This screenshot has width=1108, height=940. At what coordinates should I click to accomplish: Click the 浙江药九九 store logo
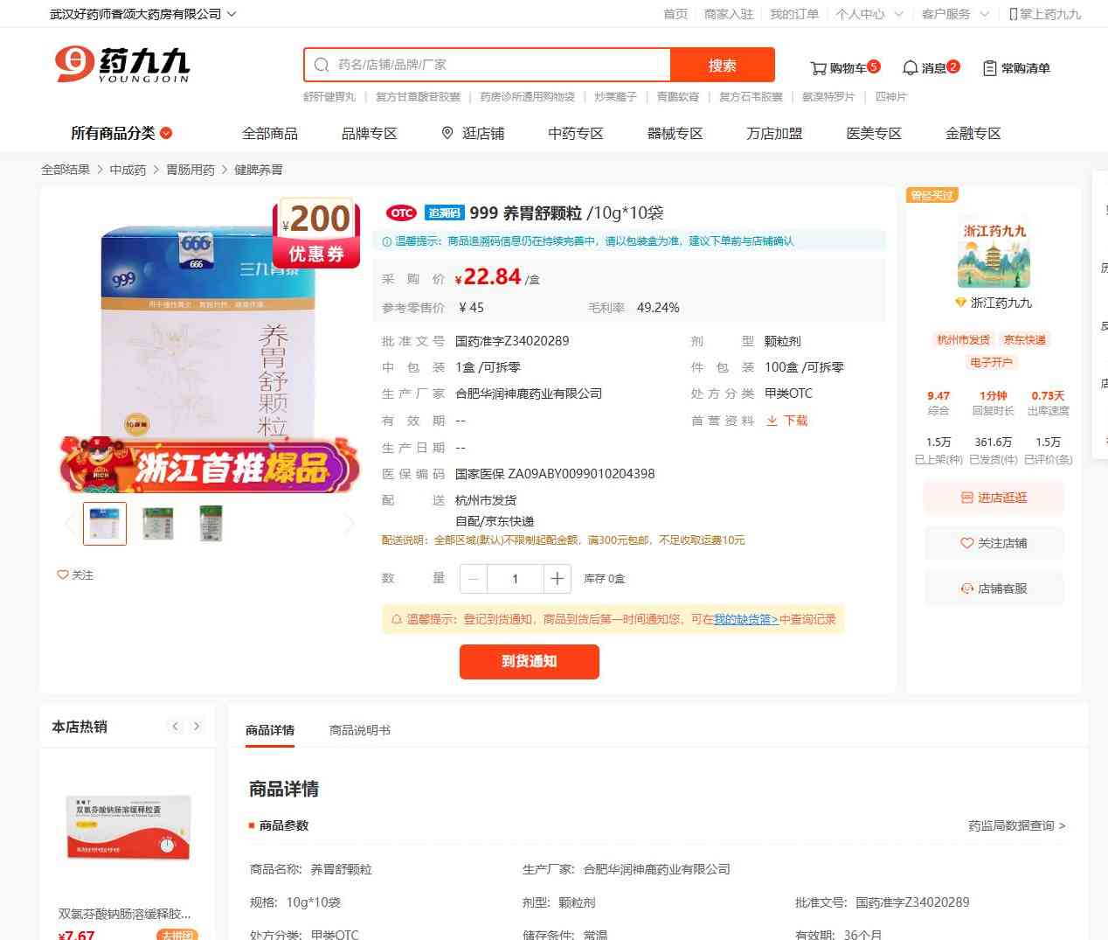coord(994,254)
